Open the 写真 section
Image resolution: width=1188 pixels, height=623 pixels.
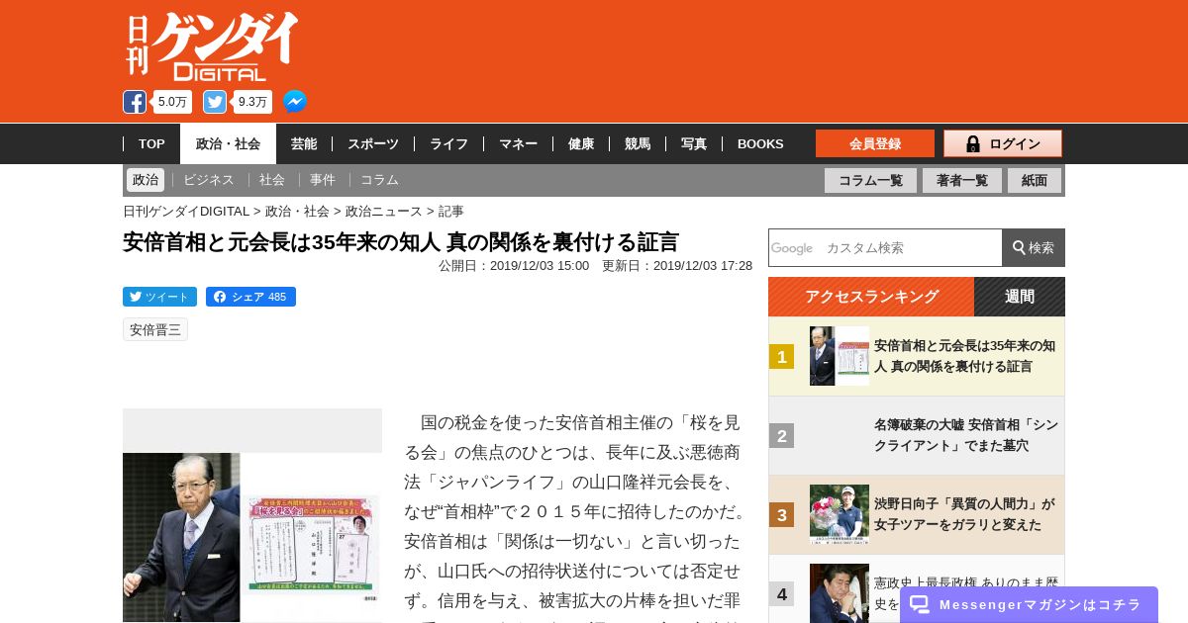pyautogui.click(x=694, y=143)
